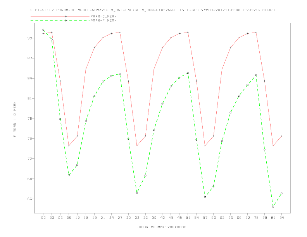307x237 pixels.
Task: Click x-axis tick label 15
Action: [x=86, y=218]
